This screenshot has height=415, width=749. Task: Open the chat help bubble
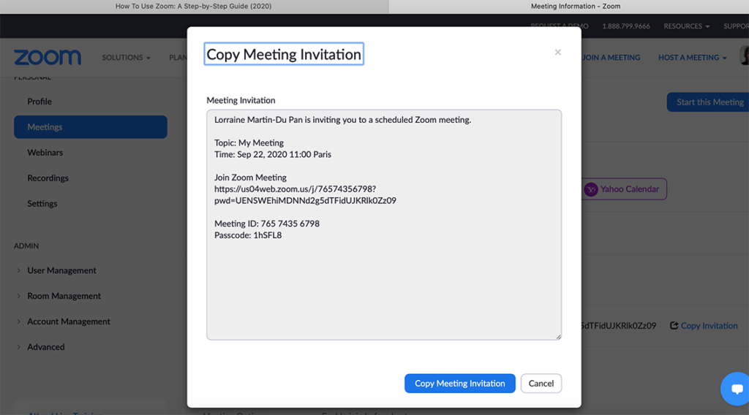(x=736, y=389)
